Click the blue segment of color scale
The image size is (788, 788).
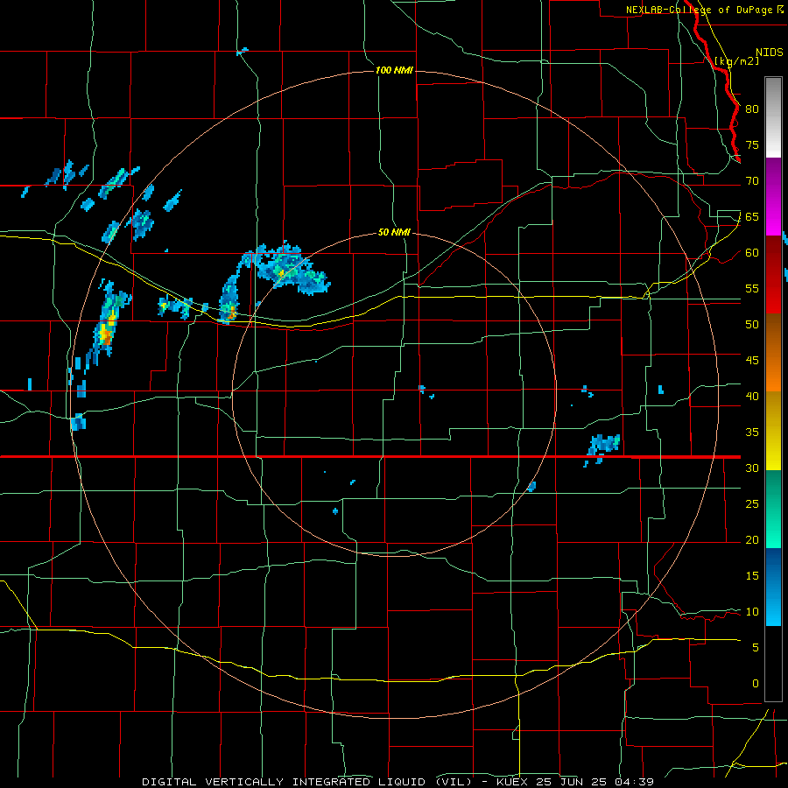[773, 587]
